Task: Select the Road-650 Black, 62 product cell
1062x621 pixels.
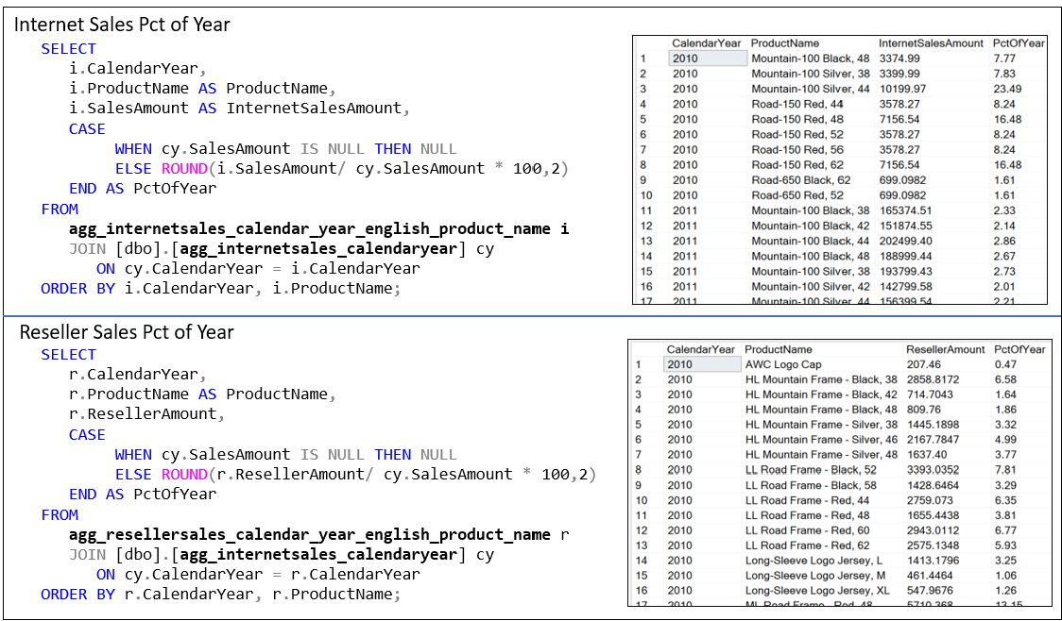Action: 800,179
